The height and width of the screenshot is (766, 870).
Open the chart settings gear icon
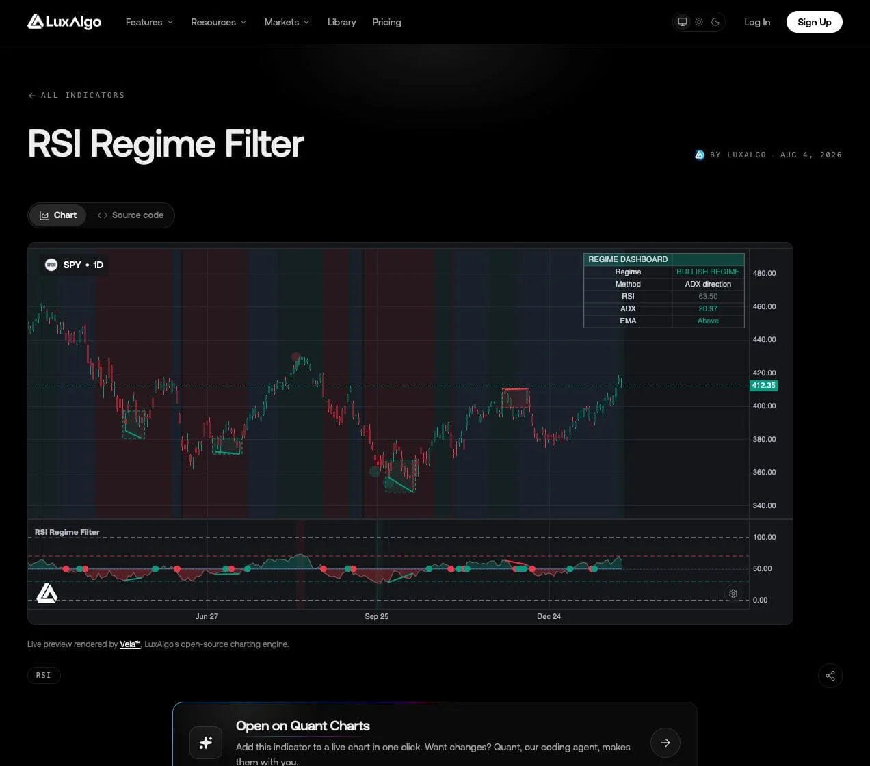(x=733, y=594)
